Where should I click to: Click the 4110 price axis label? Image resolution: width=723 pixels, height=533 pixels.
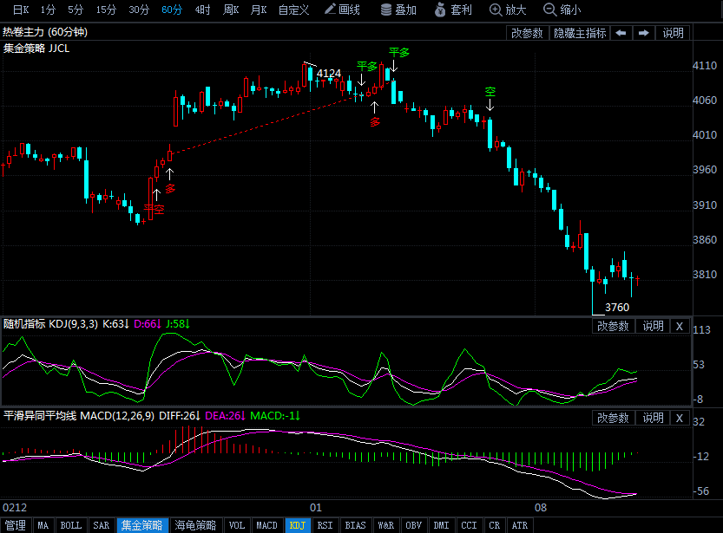[705, 65]
